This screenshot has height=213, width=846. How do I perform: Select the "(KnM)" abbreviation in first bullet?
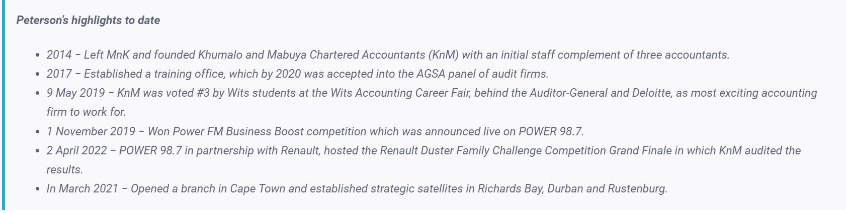pos(443,55)
